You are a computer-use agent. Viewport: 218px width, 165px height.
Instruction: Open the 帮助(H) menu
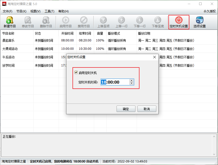(x=63, y=11)
